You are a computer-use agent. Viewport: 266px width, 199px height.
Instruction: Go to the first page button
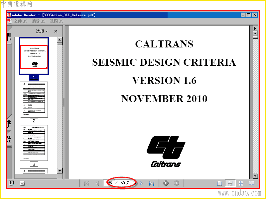pyautogui.click(x=87, y=183)
